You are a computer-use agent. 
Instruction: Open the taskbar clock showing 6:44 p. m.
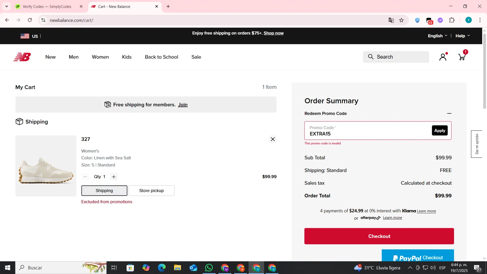tap(459, 268)
